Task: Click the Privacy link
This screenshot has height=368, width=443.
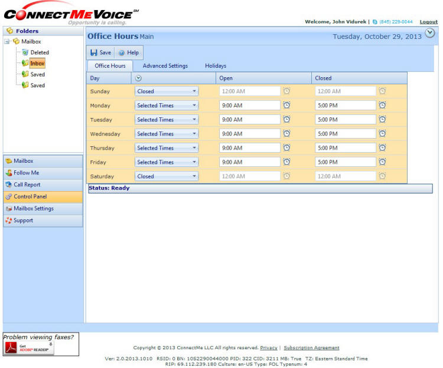Action: click(269, 348)
